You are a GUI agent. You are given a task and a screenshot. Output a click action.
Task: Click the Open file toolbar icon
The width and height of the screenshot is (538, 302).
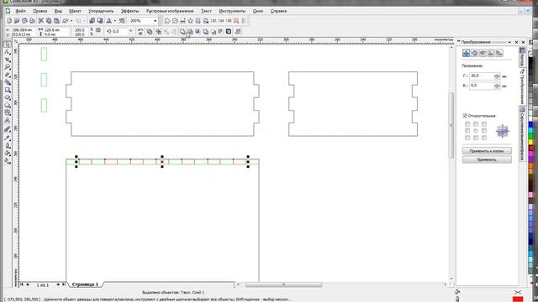click(x=17, y=21)
